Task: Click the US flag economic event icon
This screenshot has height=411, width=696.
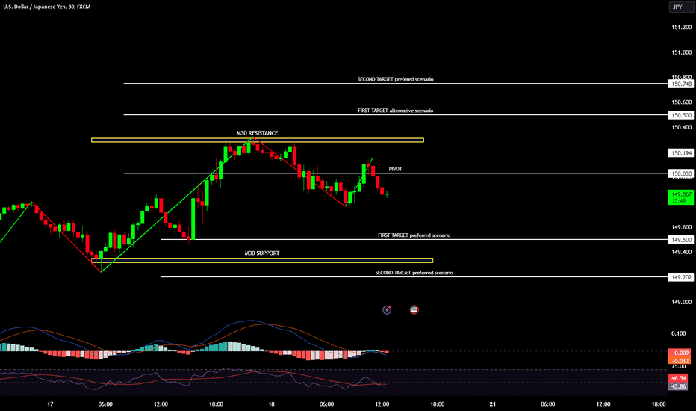Action: coord(414,309)
